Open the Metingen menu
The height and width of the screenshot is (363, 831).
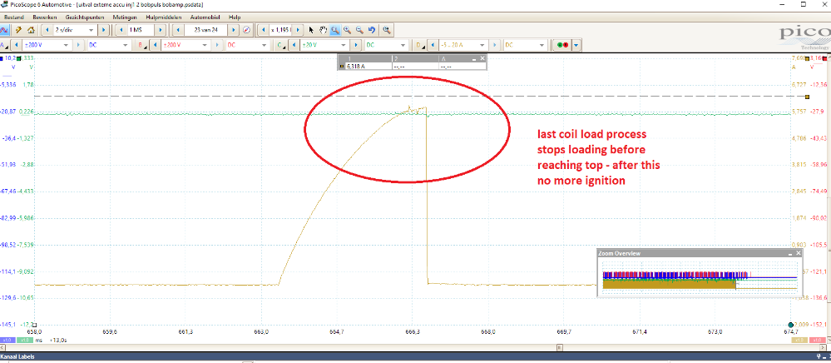123,17
